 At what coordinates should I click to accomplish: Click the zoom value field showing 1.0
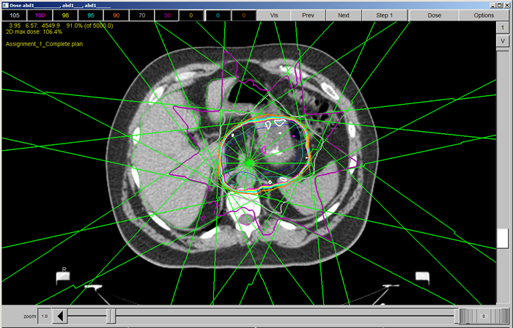tap(44, 316)
